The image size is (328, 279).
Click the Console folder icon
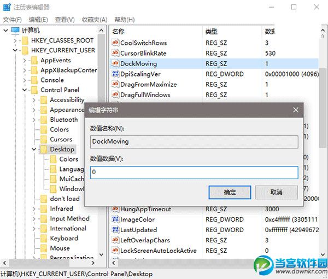click(34, 80)
